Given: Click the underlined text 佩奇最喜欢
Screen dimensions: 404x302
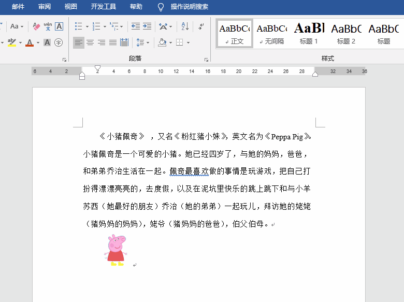Looking at the screenshot, I should tap(189, 171).
